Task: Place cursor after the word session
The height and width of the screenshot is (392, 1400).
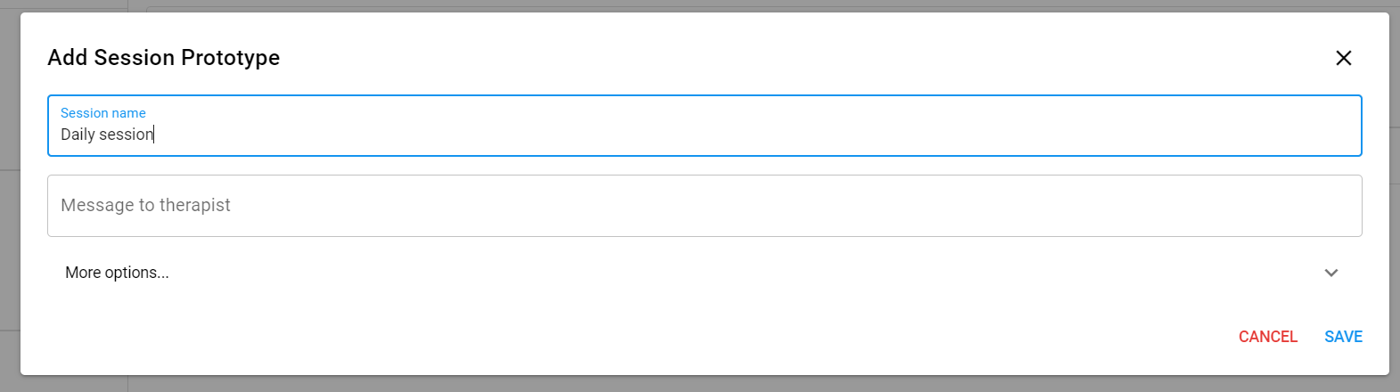Action: point(154,135)
